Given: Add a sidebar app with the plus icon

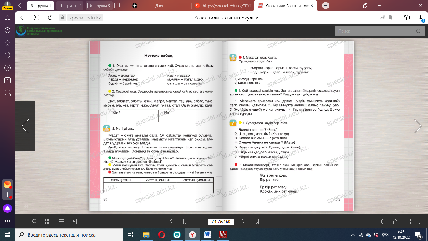Looking at the screenshot, I should (8, 195).
